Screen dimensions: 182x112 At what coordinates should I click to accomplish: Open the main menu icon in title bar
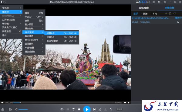point(2,2)
